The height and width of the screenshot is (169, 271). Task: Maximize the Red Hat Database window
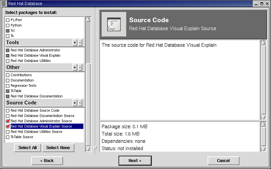pos(262,4)
